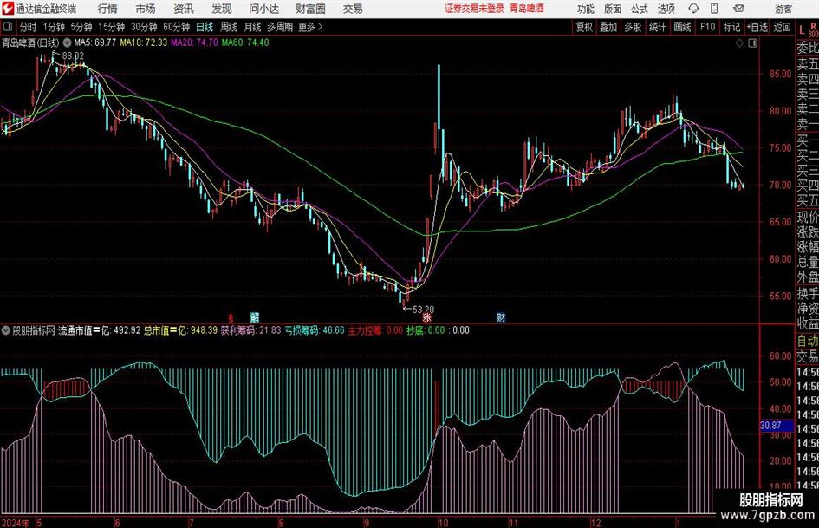Viewport: 819px width, 528px height.
Task: Switch to 30分钟 period
Action: [x=144, y=27]
